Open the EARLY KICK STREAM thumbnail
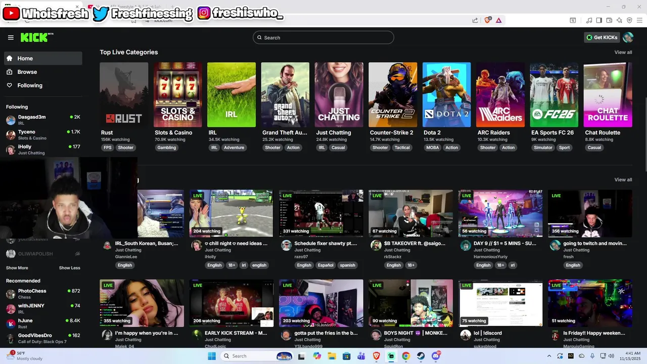 pyautogui.click(x=231, y=303)
